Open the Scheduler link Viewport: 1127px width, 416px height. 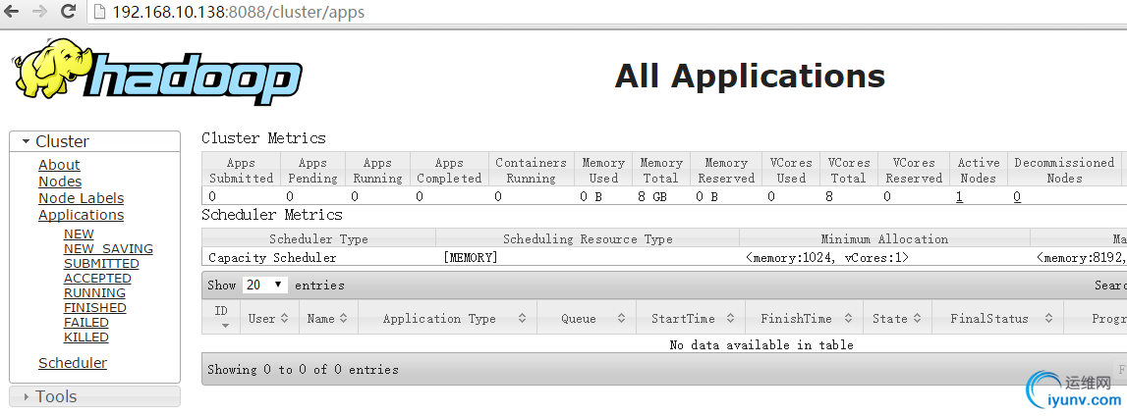73,363
